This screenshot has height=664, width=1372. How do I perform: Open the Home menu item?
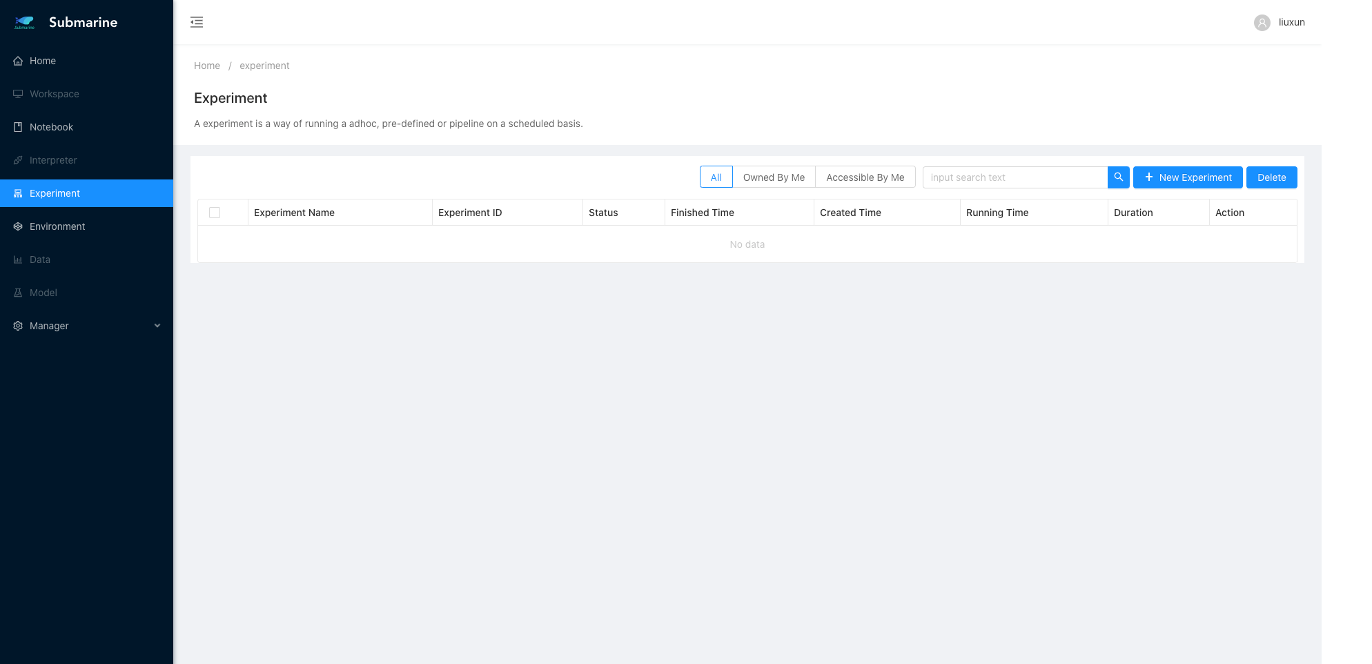87,61
